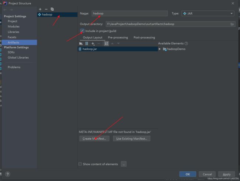The height and width of the screenshot is (181, 240).
Task: Click Create Manifest button
Action: 94,139
